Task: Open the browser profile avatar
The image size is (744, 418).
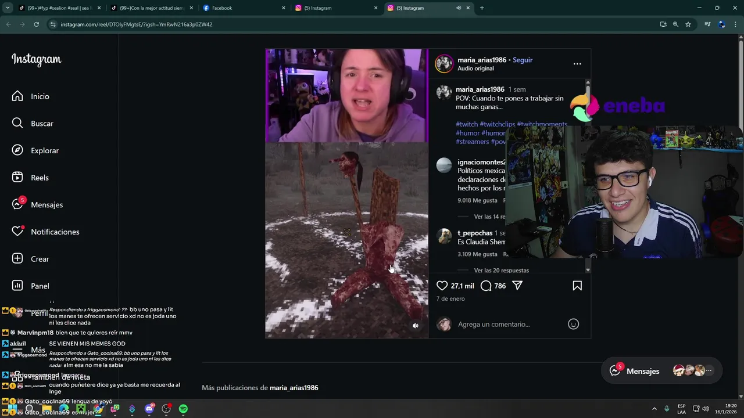Action: [x=722, y=24]
